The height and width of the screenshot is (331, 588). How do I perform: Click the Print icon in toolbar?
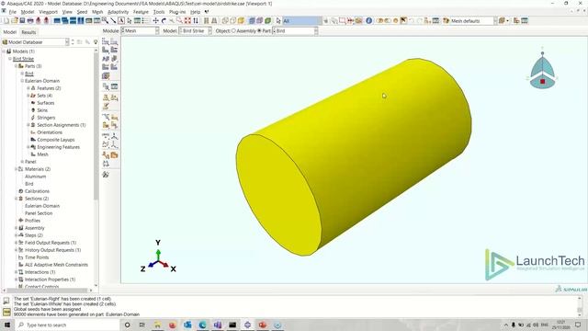30,20
